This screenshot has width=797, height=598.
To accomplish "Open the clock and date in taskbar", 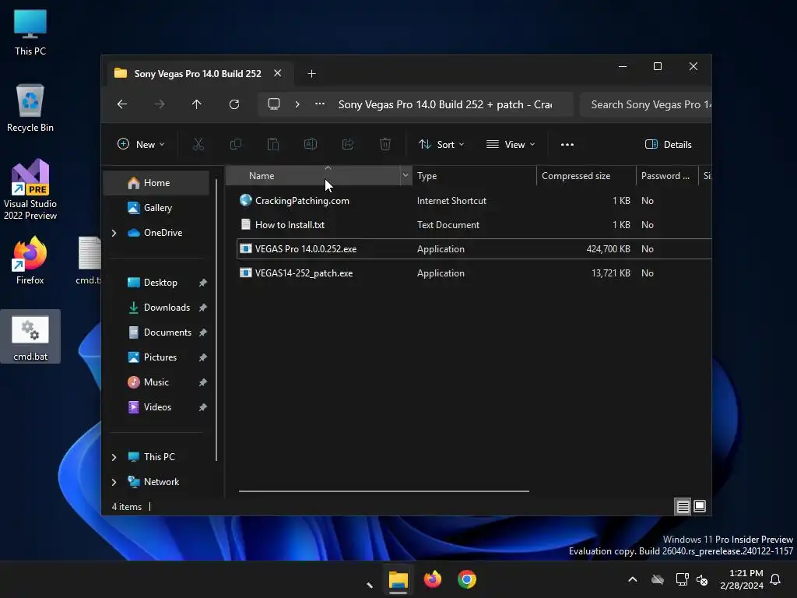I will click(x=742, y=579).
